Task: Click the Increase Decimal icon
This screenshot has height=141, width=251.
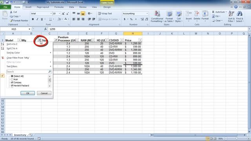Action: click(142, 19)
